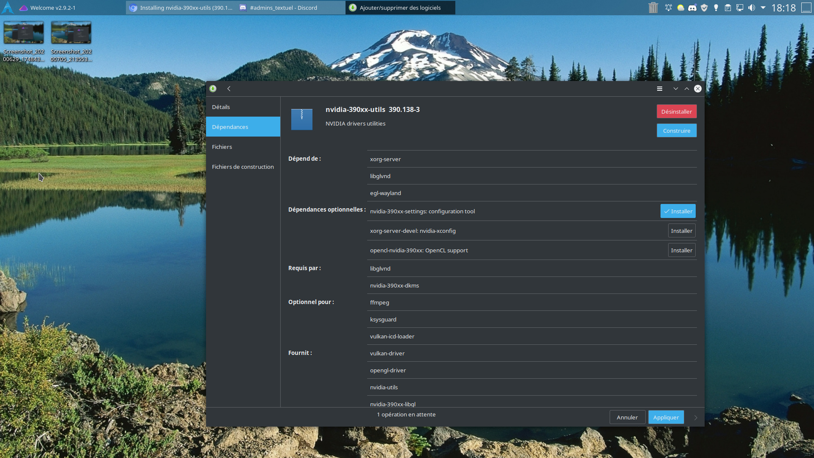814x458 pixels.
Task: Click the back arrow in the package window
Action: 229,89
